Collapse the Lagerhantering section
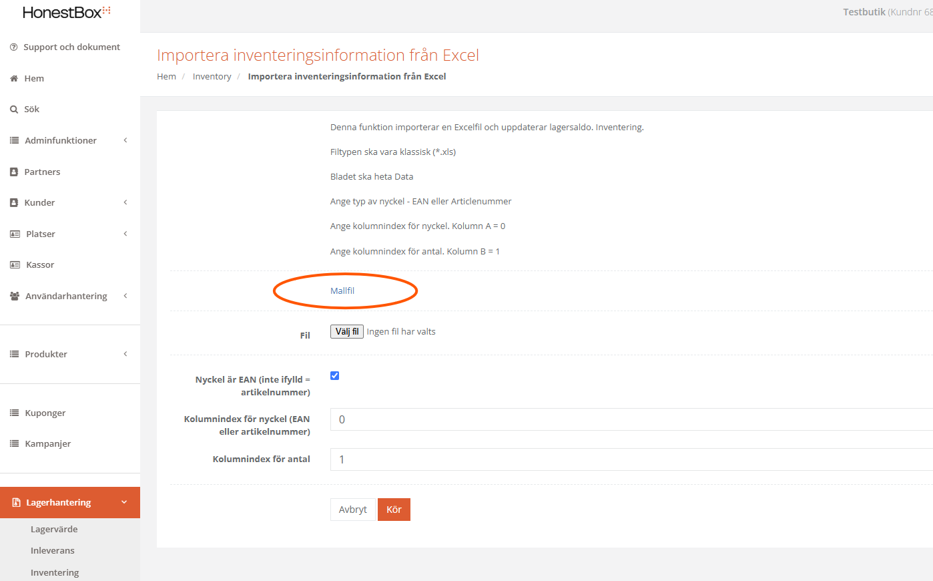This screenshot has height=581, width=933. coord(124,502)
